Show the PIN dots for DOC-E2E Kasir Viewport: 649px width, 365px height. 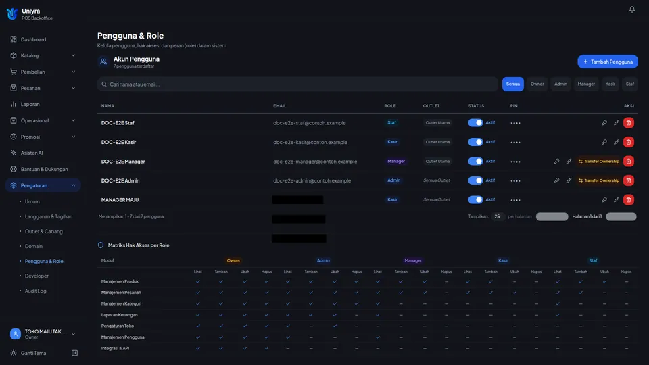click(515, 143)
